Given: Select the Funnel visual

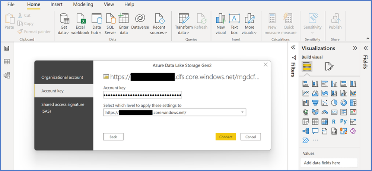Looking at the screenshot, I should coord(315,103).
